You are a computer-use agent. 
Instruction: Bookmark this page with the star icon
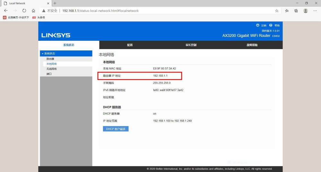277,11
